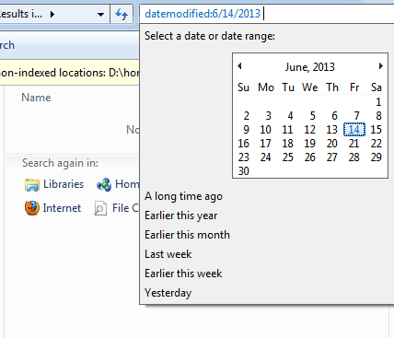Choose June 4 in date picker
Image resolution: width=394 pixels, height=338 pixels.
point(290,116)
